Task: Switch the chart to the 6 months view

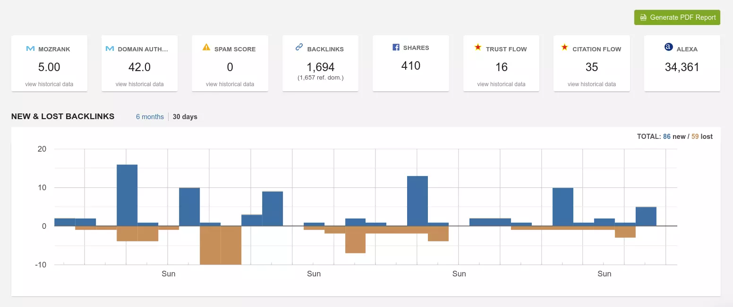Action: pos(150,117)
